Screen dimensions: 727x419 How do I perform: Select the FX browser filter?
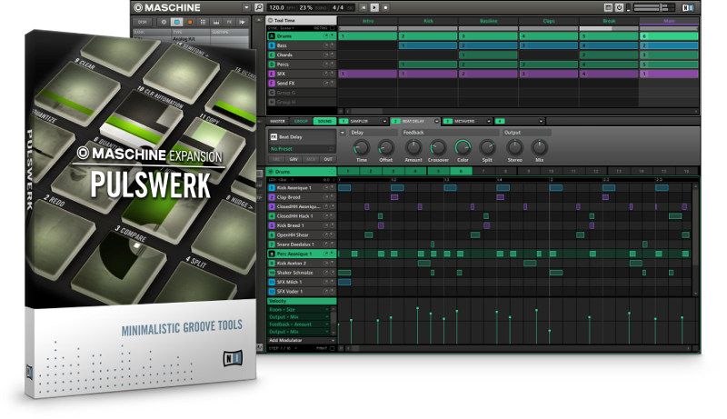coord(229,22)
